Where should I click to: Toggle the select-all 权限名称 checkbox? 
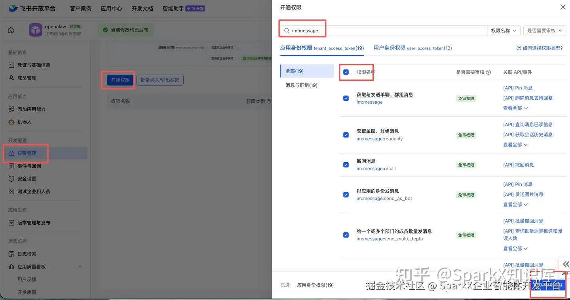[x=346, y=72]
